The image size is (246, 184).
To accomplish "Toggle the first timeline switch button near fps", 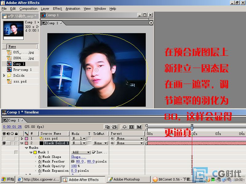I will (107, 127).
